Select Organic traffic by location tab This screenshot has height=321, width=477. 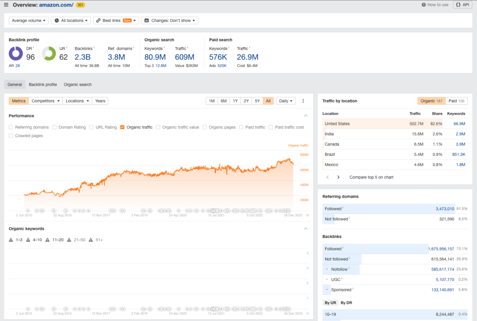[431, 101]
